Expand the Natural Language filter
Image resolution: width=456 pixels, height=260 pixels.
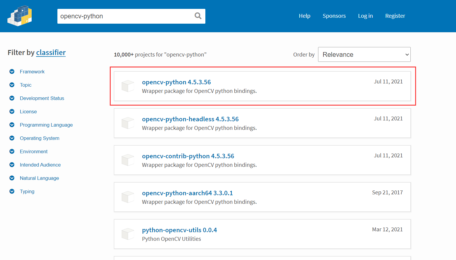(39, 178)
